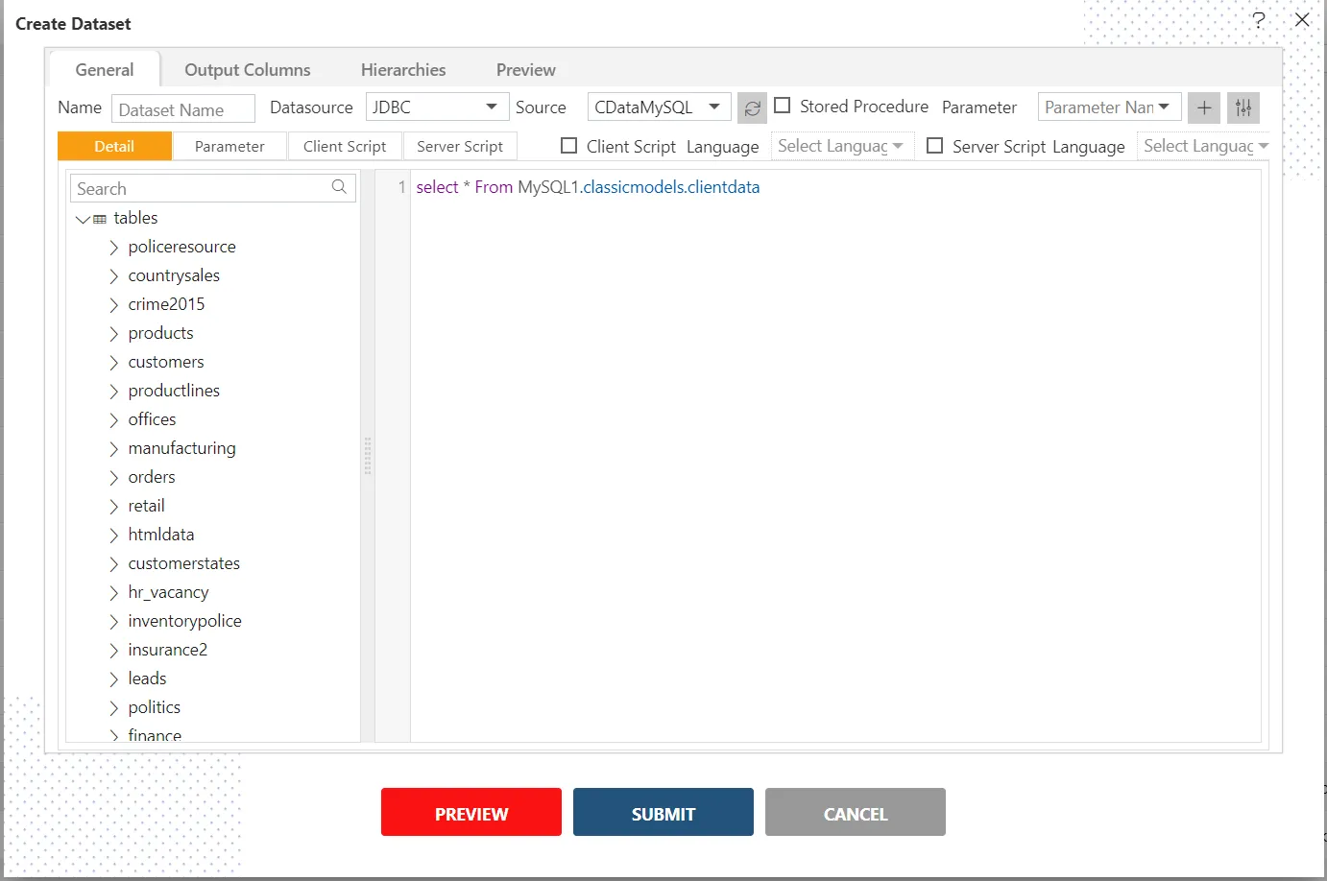Click the refresh source icon

point(753,108)
